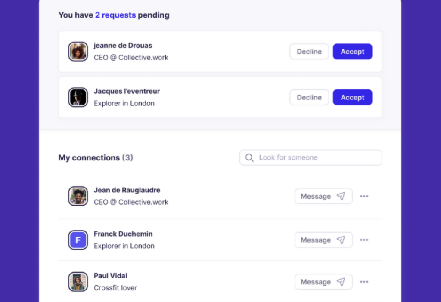Open Paul Vidal's profile avatar

click(78, 282)
